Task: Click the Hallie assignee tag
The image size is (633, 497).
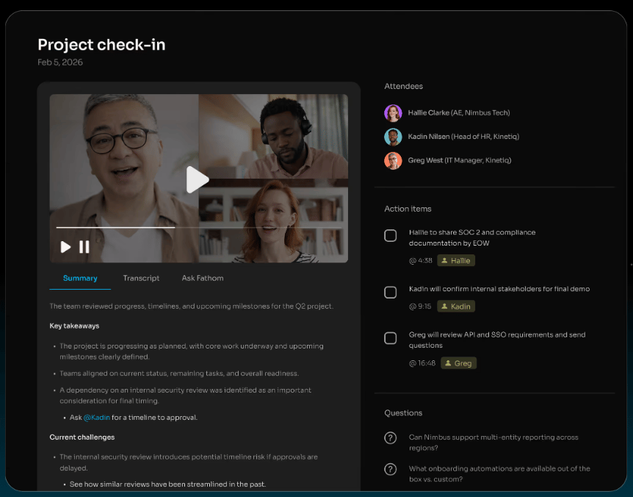Action: point(456,260)
